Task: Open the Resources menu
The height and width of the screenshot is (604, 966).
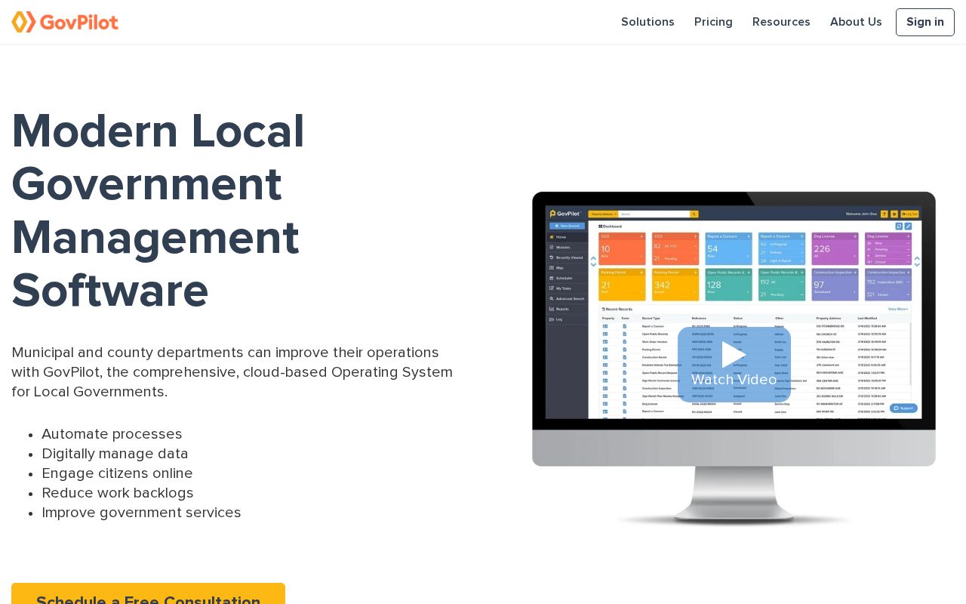Action: pos(781,22)
